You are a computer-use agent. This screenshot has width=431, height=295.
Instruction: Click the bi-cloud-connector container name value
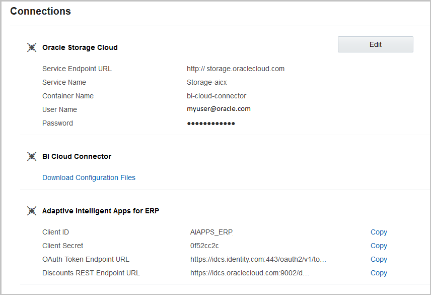pyautogui.click(x=217, y=96)
